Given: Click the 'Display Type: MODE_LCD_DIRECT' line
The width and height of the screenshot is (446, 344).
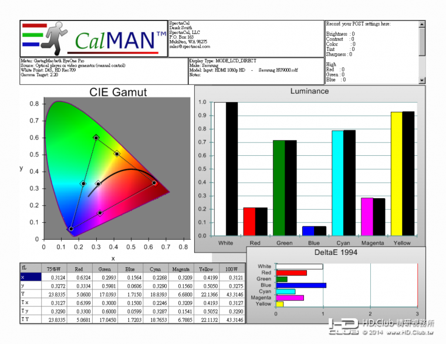Looking at the screenshot, I should [223, 61].
